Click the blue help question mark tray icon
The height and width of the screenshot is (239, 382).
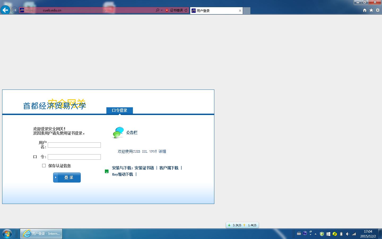tap(305, 233)
